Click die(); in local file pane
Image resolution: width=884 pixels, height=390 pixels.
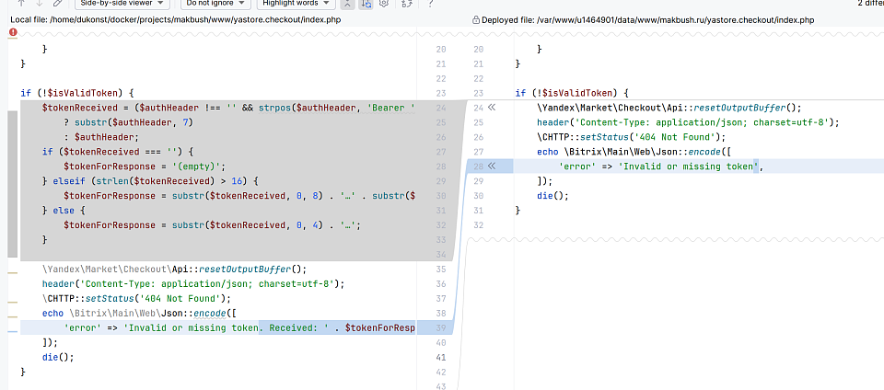coord(58,357)
